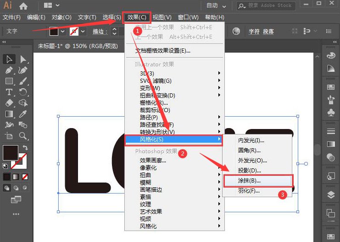Select the Selection tool arrow
The height and width of the screenshot is (242, 340).
point(9,59)
